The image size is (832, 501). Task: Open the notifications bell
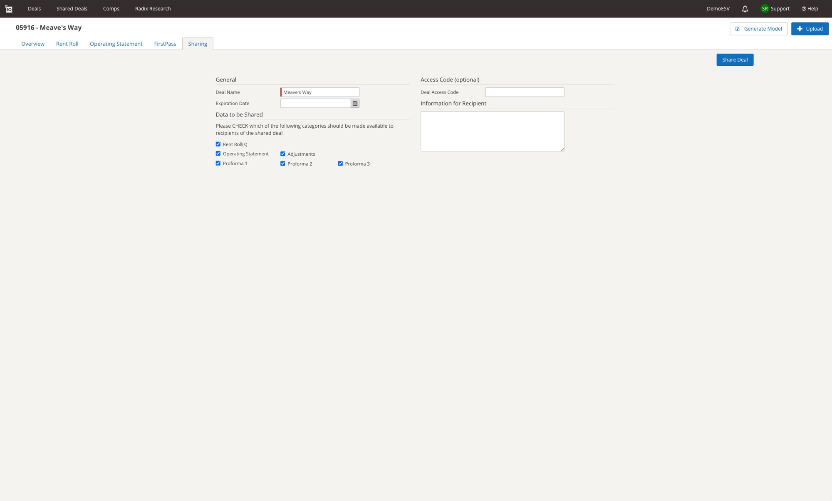coord(745,9)
